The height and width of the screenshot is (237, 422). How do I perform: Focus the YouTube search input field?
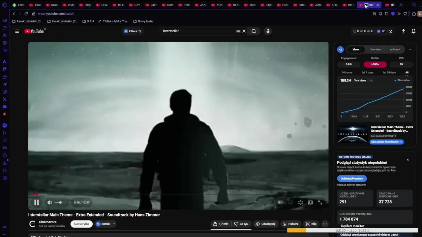(x=198, y=31)
